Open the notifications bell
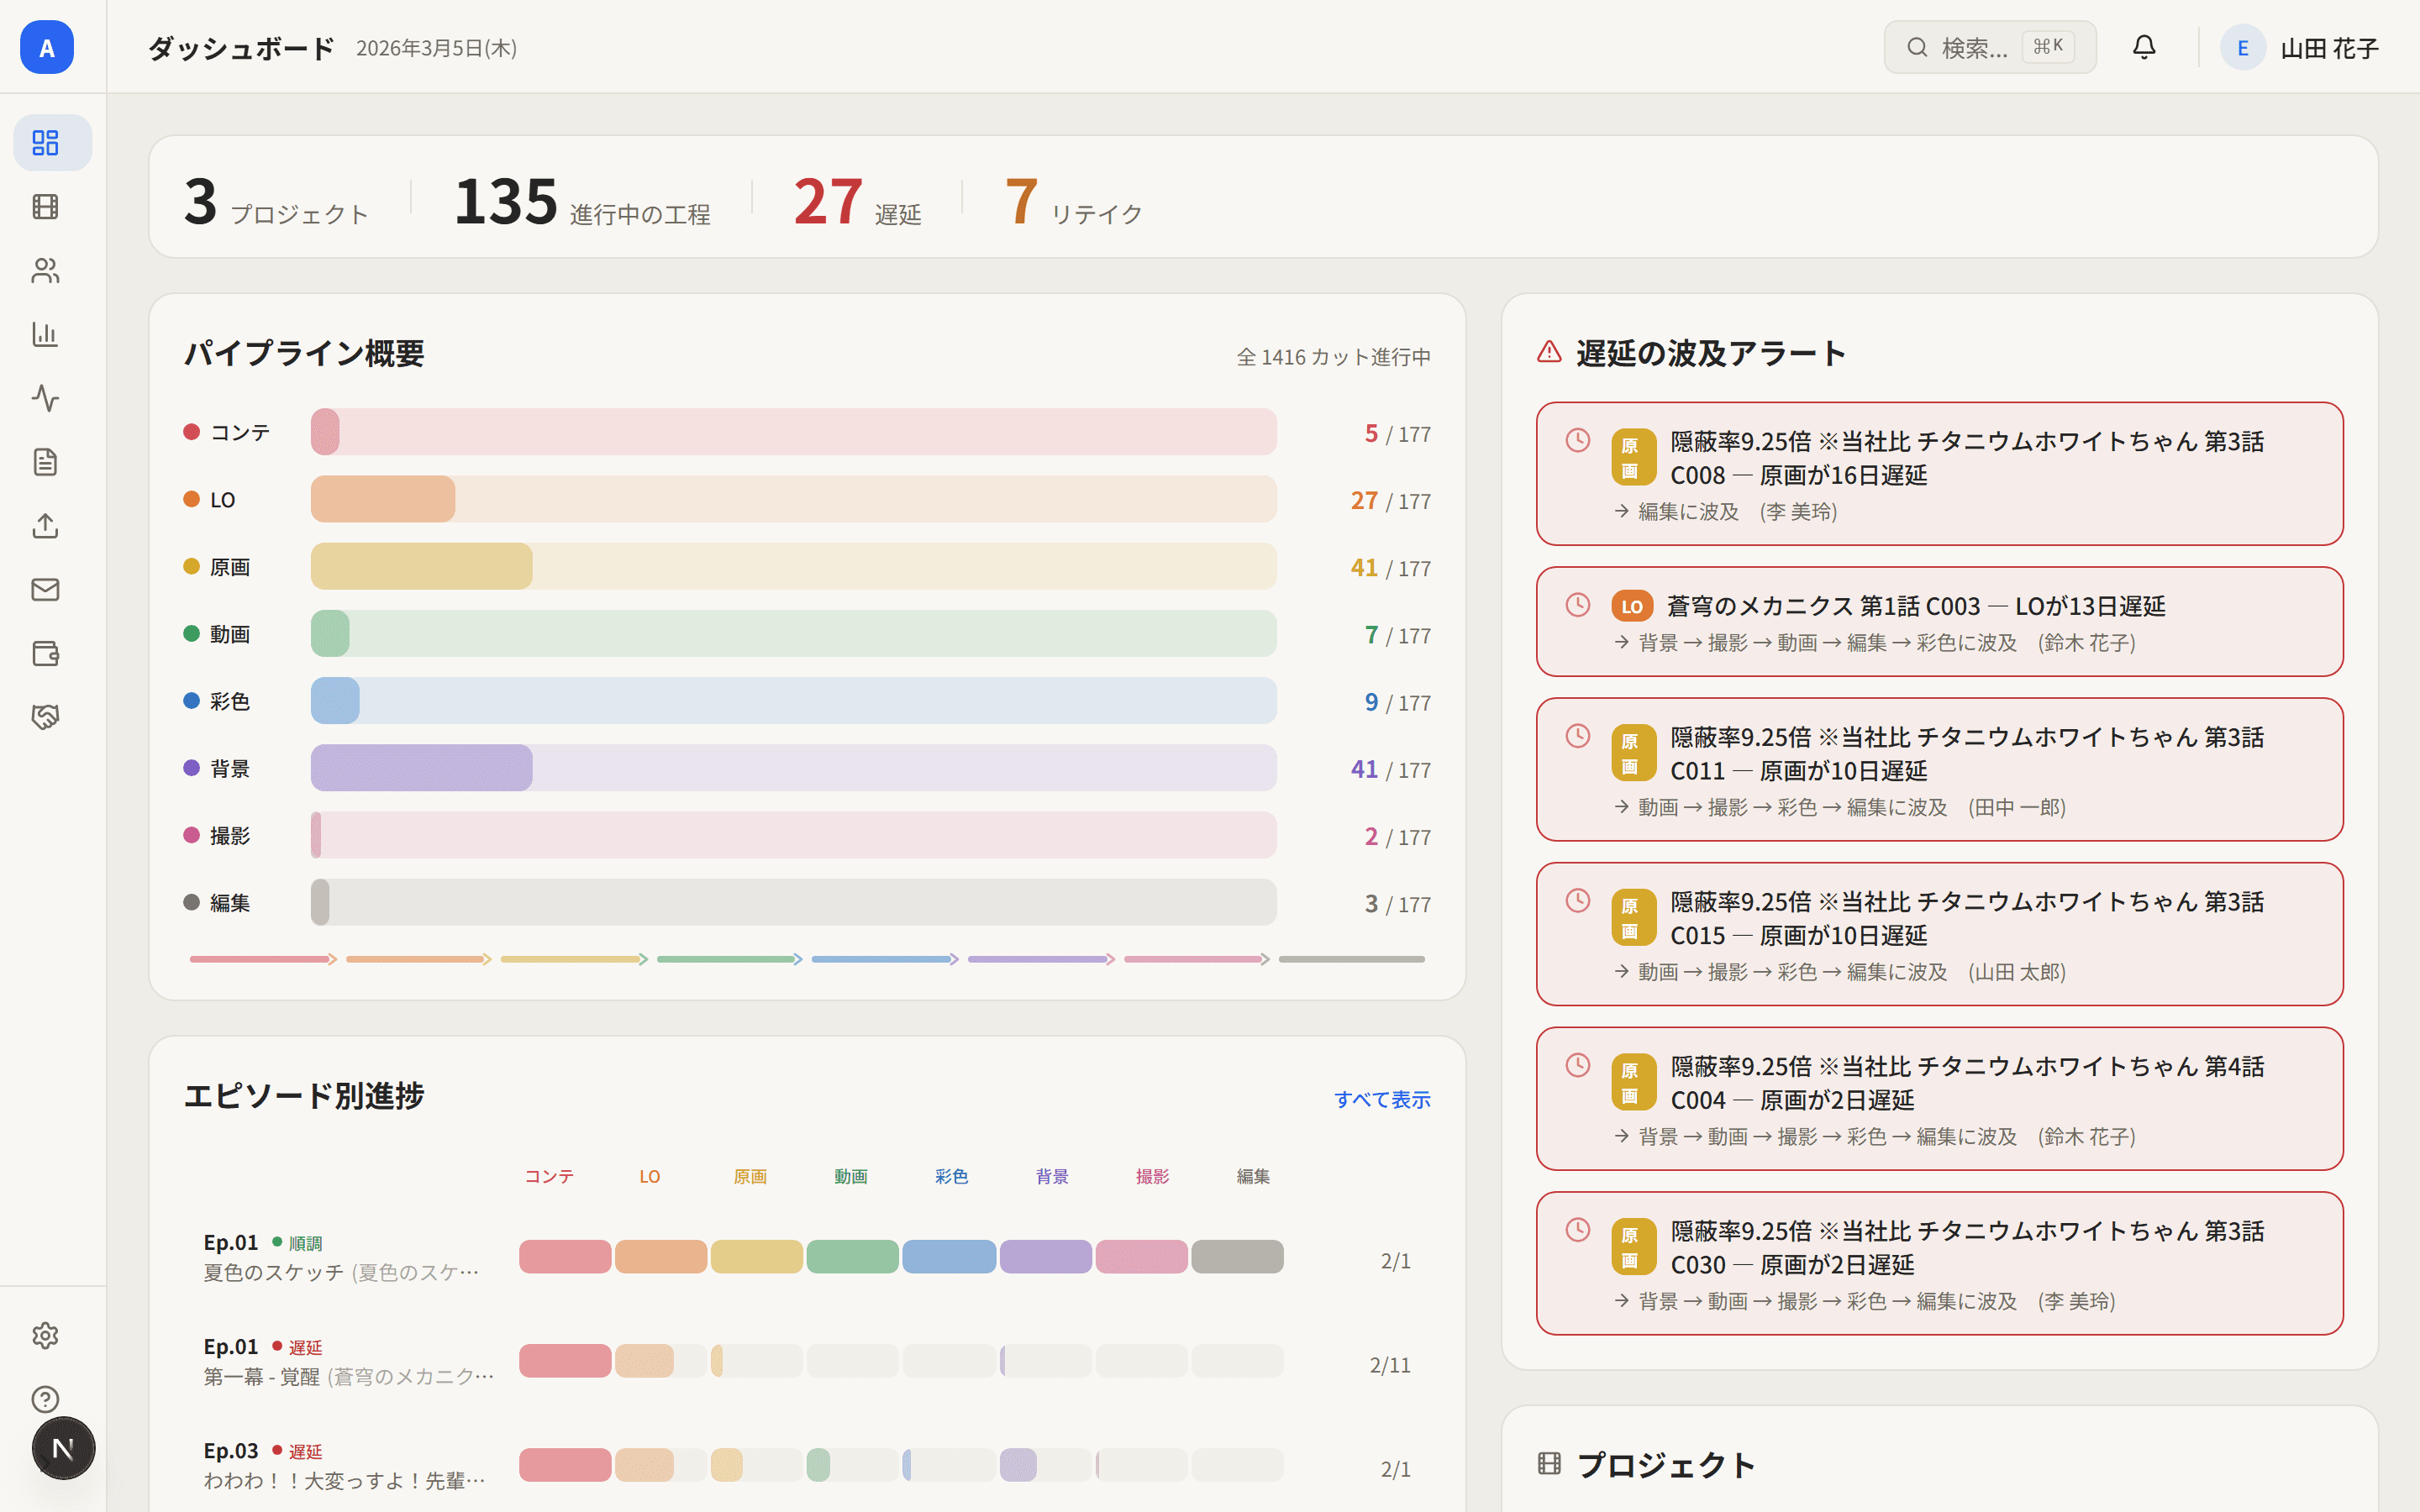 (x=2144, y=47)
